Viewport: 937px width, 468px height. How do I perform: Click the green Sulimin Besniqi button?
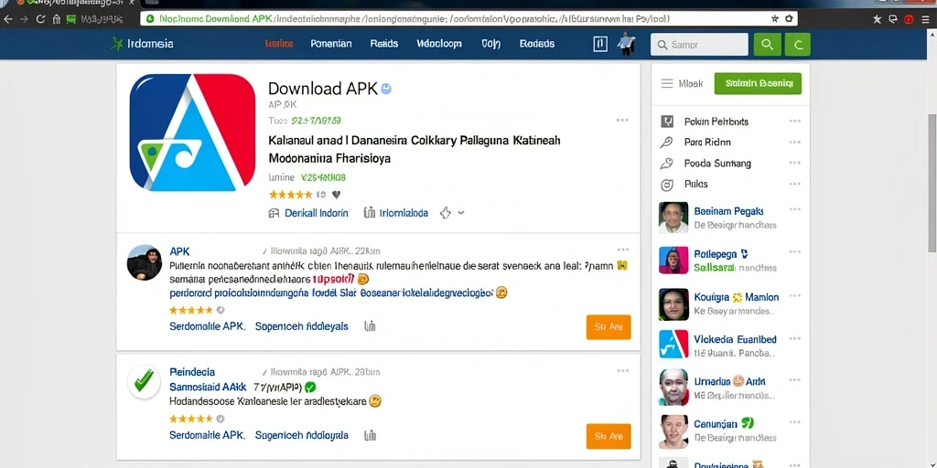(758, 83)
